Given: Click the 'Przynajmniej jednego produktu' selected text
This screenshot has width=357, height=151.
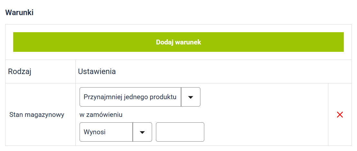Looking at the screenshot, I should pyautogui.click(x=130, y=97).
